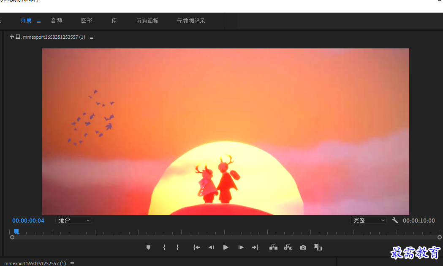Viewport: 443px width, 266px height.
Task: Add a marker in the program monitor
Action: (148, 247)
